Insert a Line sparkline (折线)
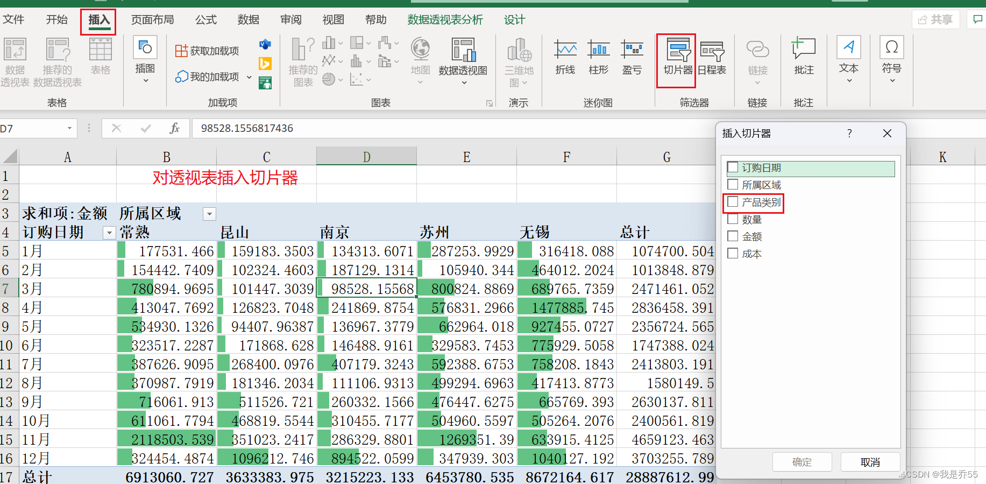Screen dimensions: 986x484 point(565,57)
